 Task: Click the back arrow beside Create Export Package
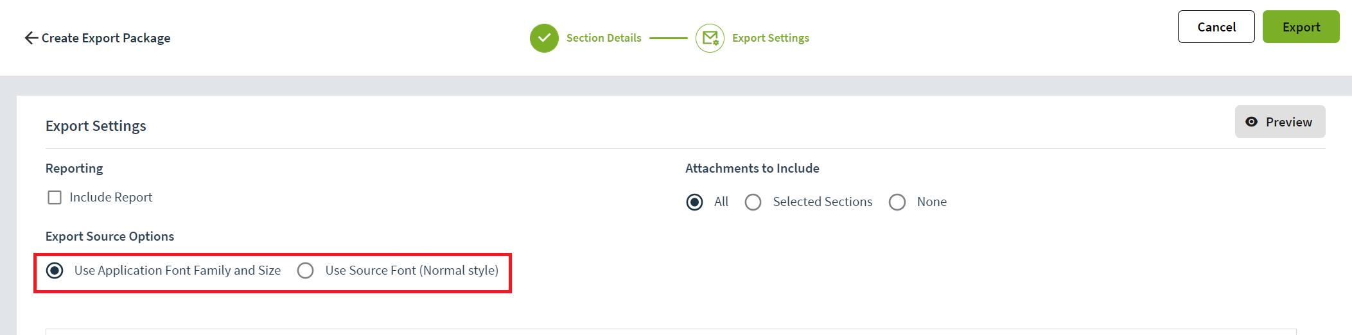click(31, 38)
